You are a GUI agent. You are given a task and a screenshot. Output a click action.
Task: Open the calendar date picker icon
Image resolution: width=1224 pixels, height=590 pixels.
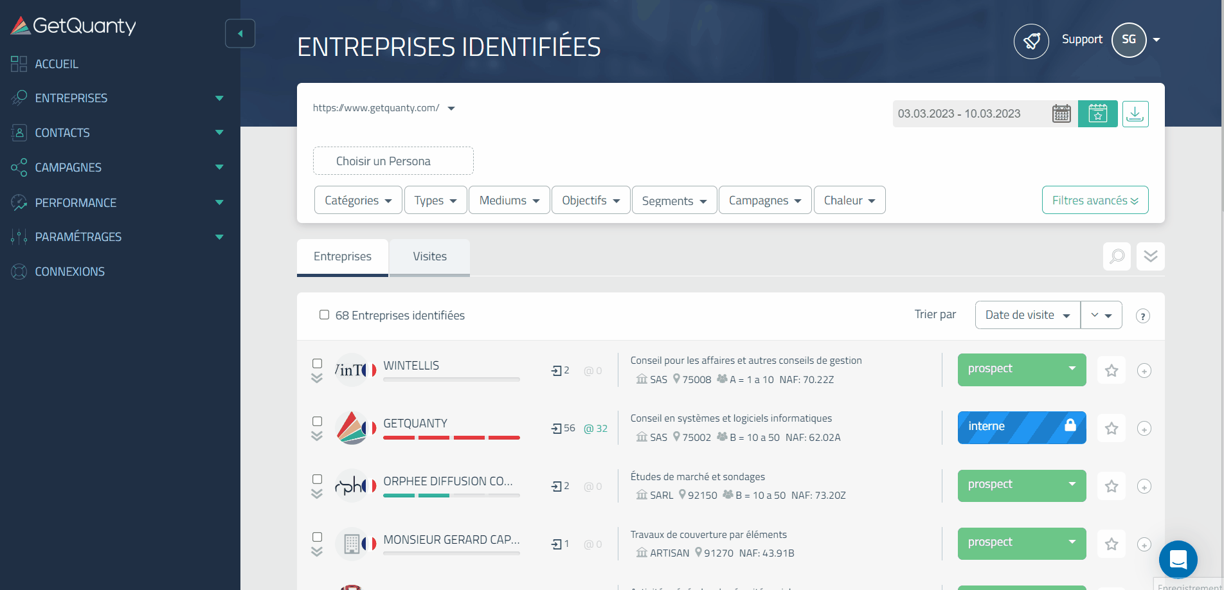click(x=1061, y=114)
